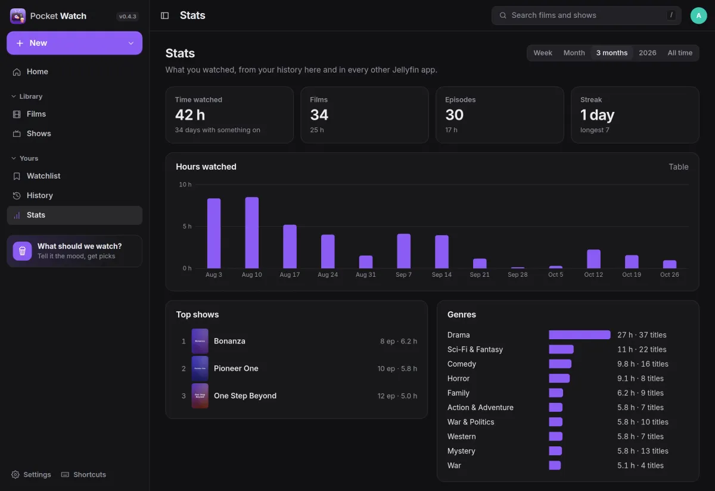Select the Week time range
This screenshot has width=715, height=491.
point(543,53)
